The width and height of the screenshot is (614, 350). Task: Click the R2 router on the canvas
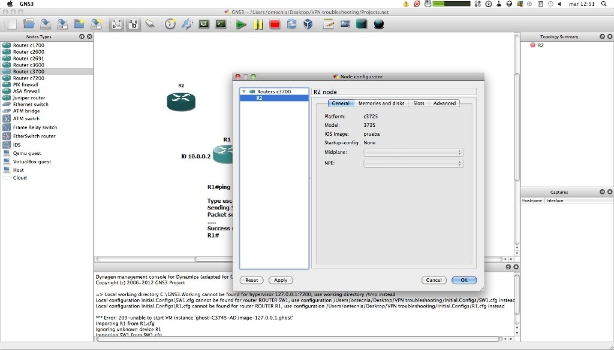[181, 102]
